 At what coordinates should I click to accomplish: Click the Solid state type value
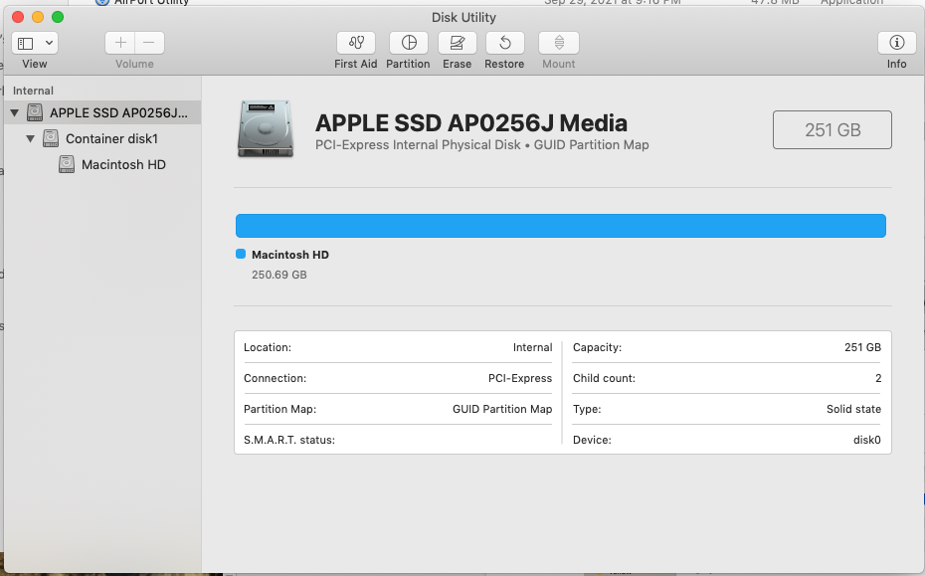(x=853, y=409)
